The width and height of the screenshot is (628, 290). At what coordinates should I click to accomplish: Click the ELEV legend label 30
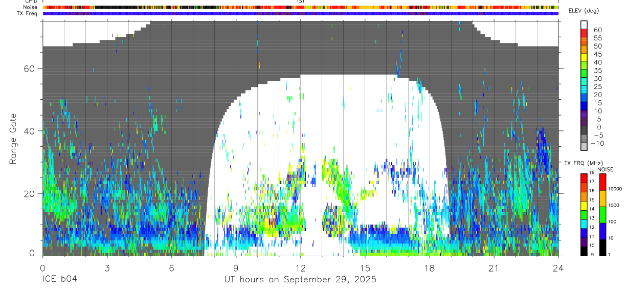597,79
